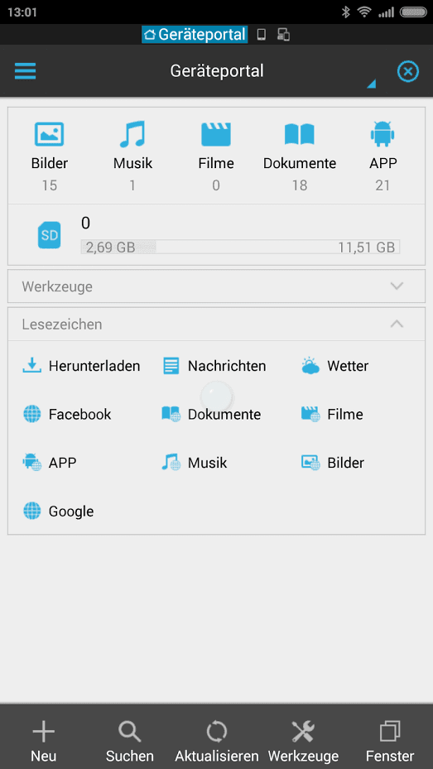Open the Herunterladen bookmark

click(81, 366)
